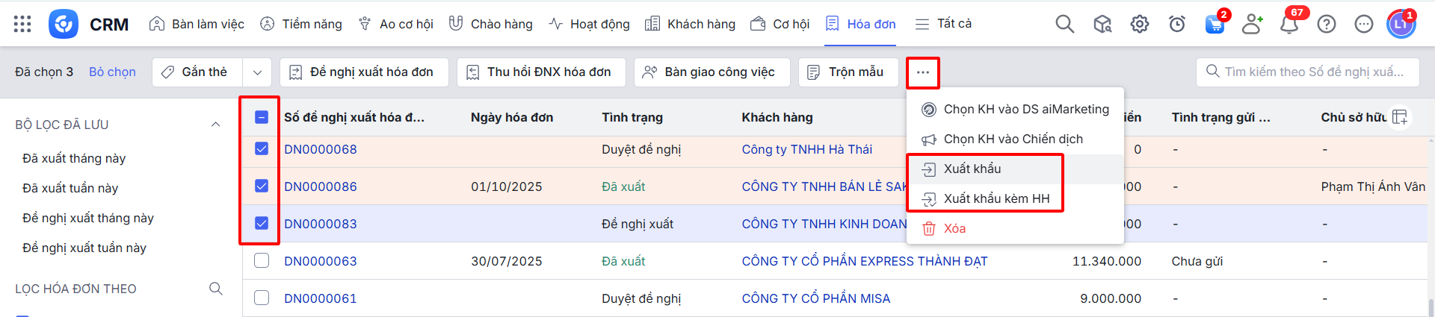Open the app launcher grid icon

(22, 24)
